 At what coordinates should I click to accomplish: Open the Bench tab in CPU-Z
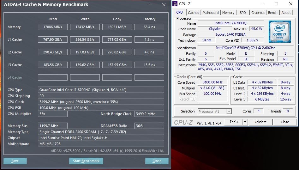pos(272,13)
